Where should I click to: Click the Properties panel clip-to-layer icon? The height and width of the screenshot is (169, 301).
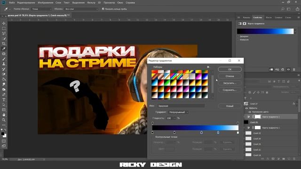[x=271, y=69]
